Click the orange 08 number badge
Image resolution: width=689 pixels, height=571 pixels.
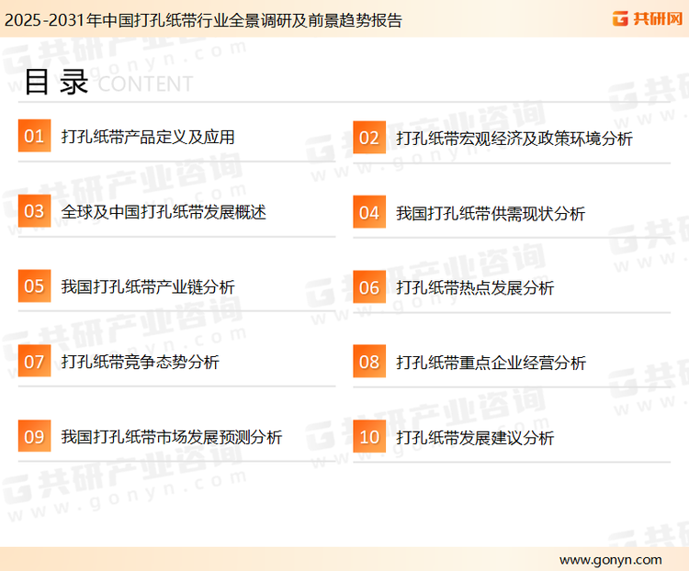point(369,362)
